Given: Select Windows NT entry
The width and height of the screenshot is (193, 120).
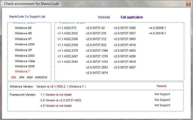Looking at the screenshot, I should [x=23, y=39].
